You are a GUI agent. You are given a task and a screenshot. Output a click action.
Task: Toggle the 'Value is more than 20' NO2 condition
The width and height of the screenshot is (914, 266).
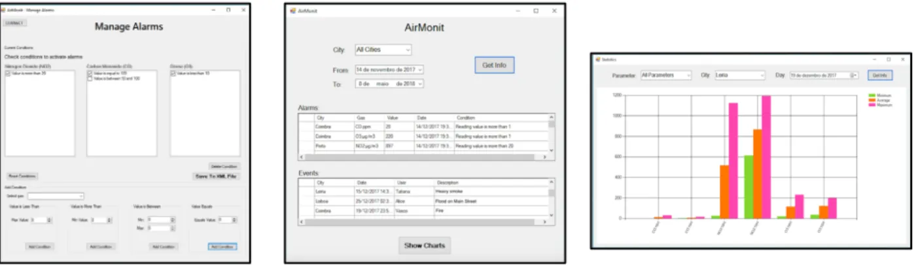coord(7,73)
